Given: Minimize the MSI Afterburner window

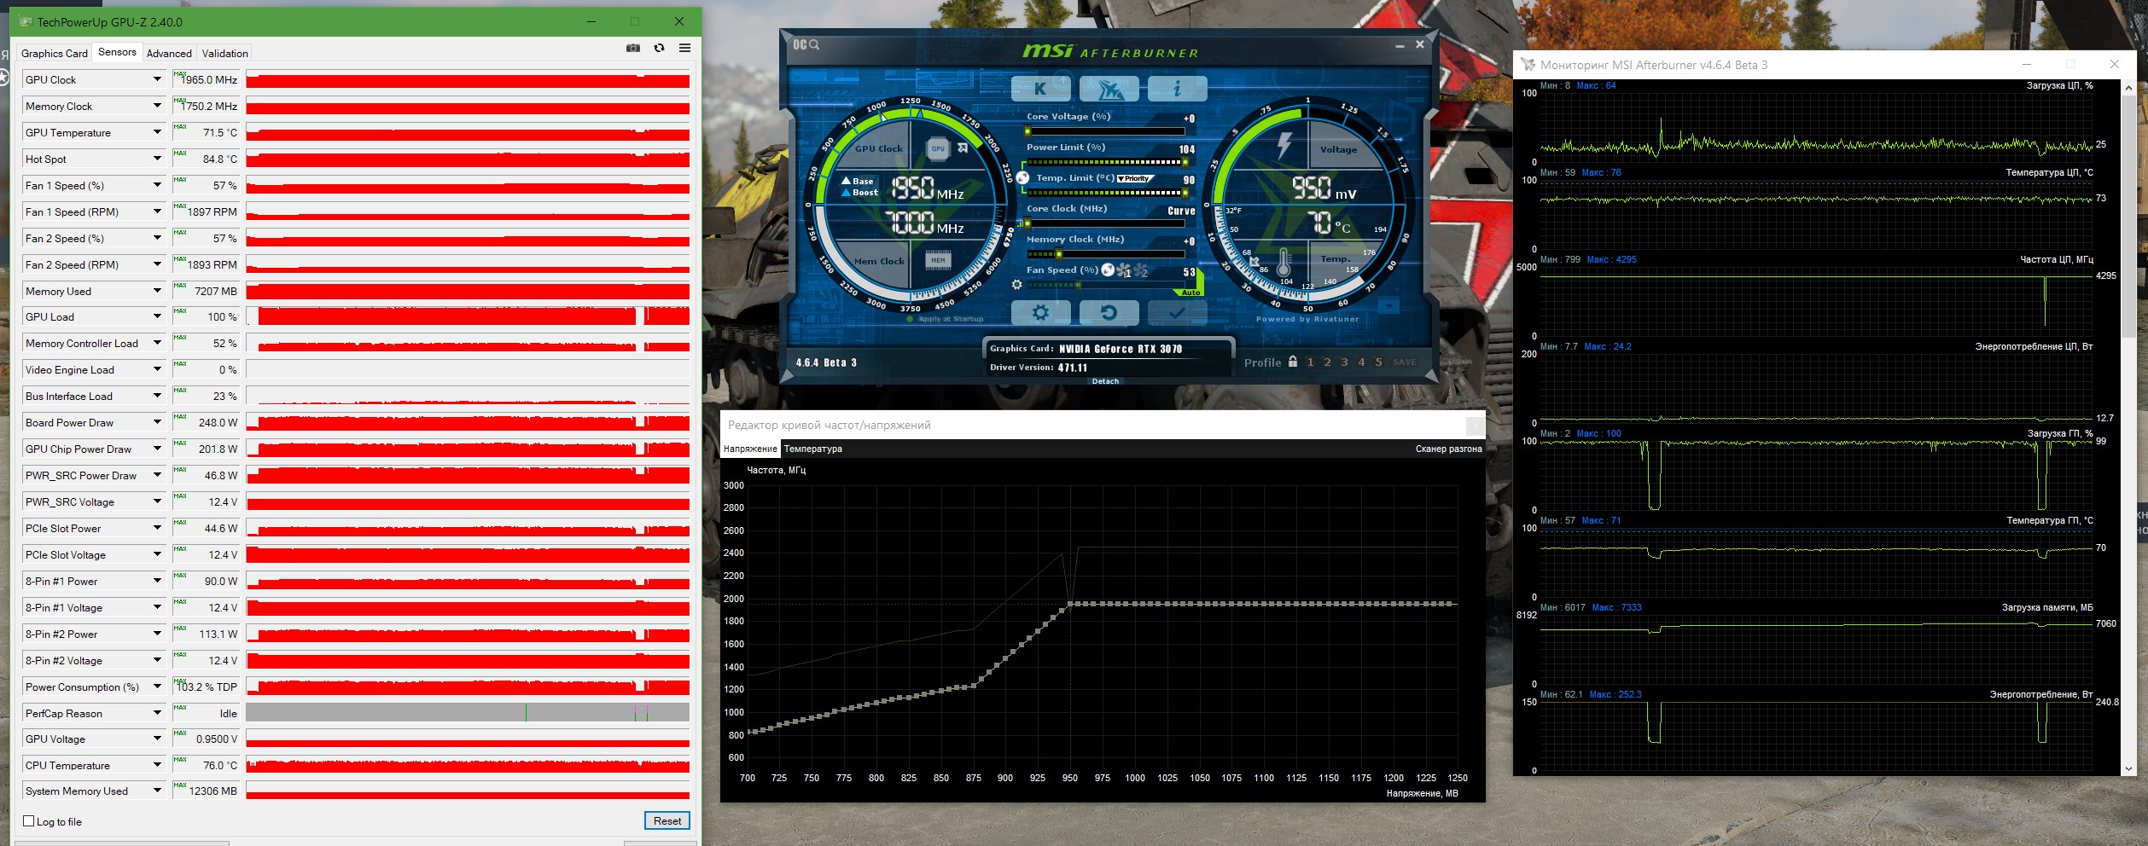Looking at the screenshot, I should [1400, 45].
